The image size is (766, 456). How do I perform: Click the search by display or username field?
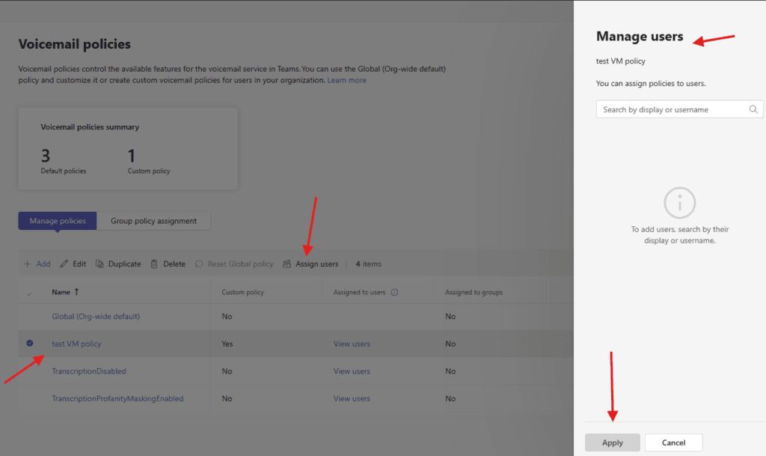673,109
